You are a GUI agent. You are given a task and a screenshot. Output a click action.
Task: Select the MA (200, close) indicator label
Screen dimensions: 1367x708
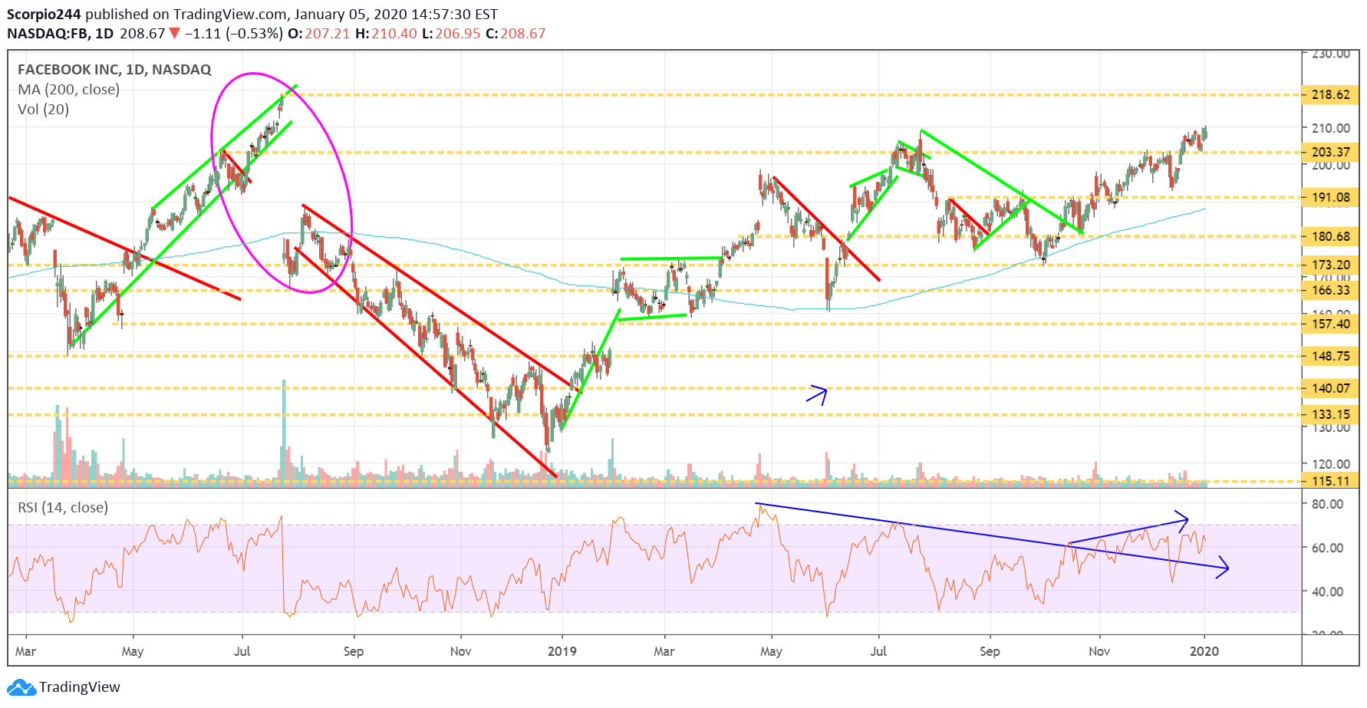point(69,90)
